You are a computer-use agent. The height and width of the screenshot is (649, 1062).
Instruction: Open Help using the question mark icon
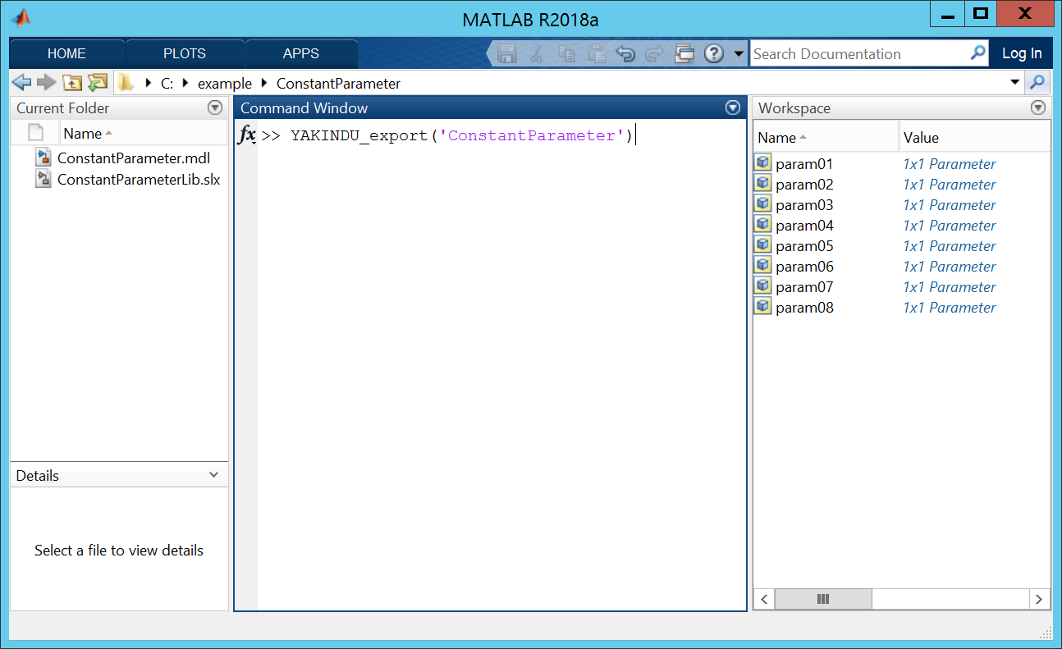coord(712,53)
